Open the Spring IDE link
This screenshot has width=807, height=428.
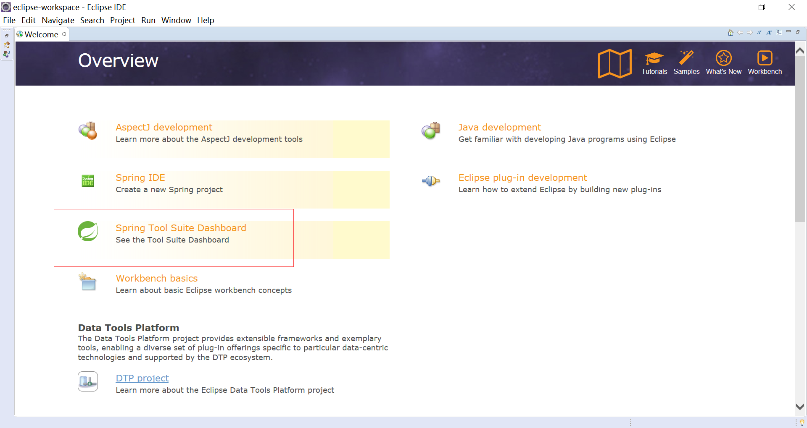coord(140,177)
